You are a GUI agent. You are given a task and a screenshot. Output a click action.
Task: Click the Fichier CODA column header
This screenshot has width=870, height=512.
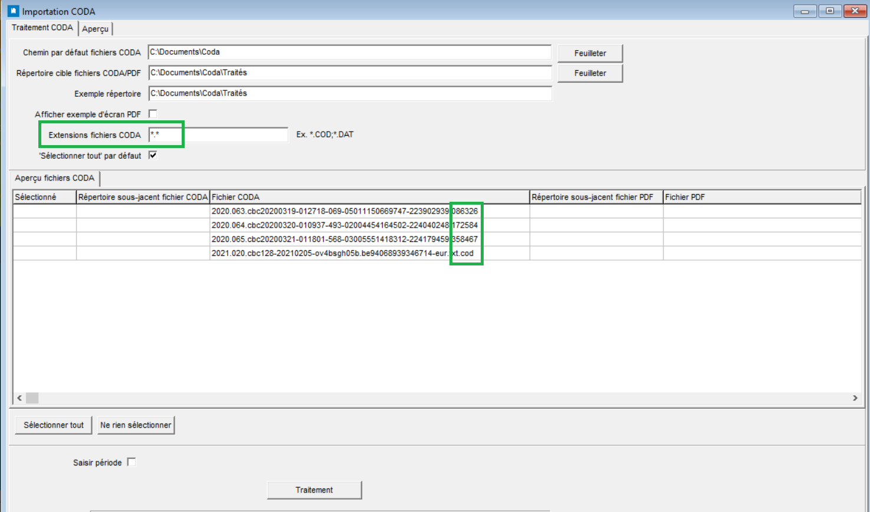coord(369,197)
